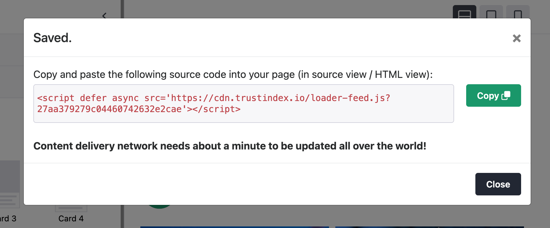Collapse the sidebar with the back chevron
The width and height of the screenshot is (550, 228).
pos(104,15)
